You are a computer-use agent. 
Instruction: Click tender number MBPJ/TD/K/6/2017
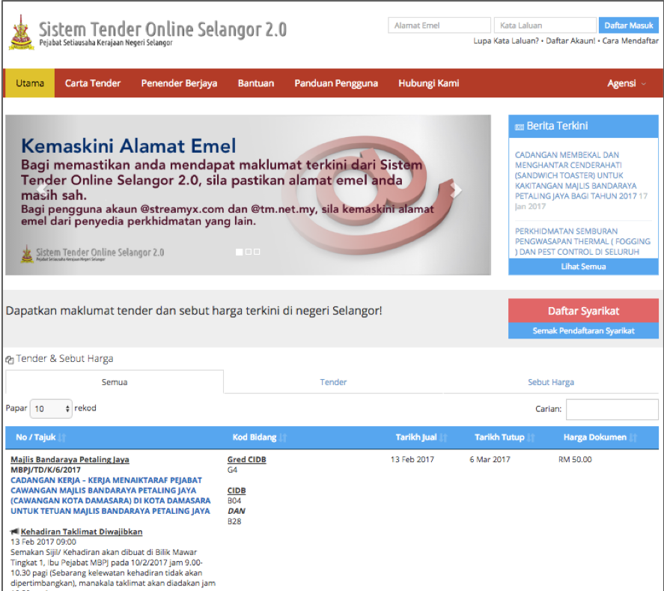(46, 470)
